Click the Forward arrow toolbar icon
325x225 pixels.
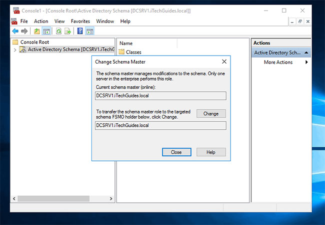(24, 31)
